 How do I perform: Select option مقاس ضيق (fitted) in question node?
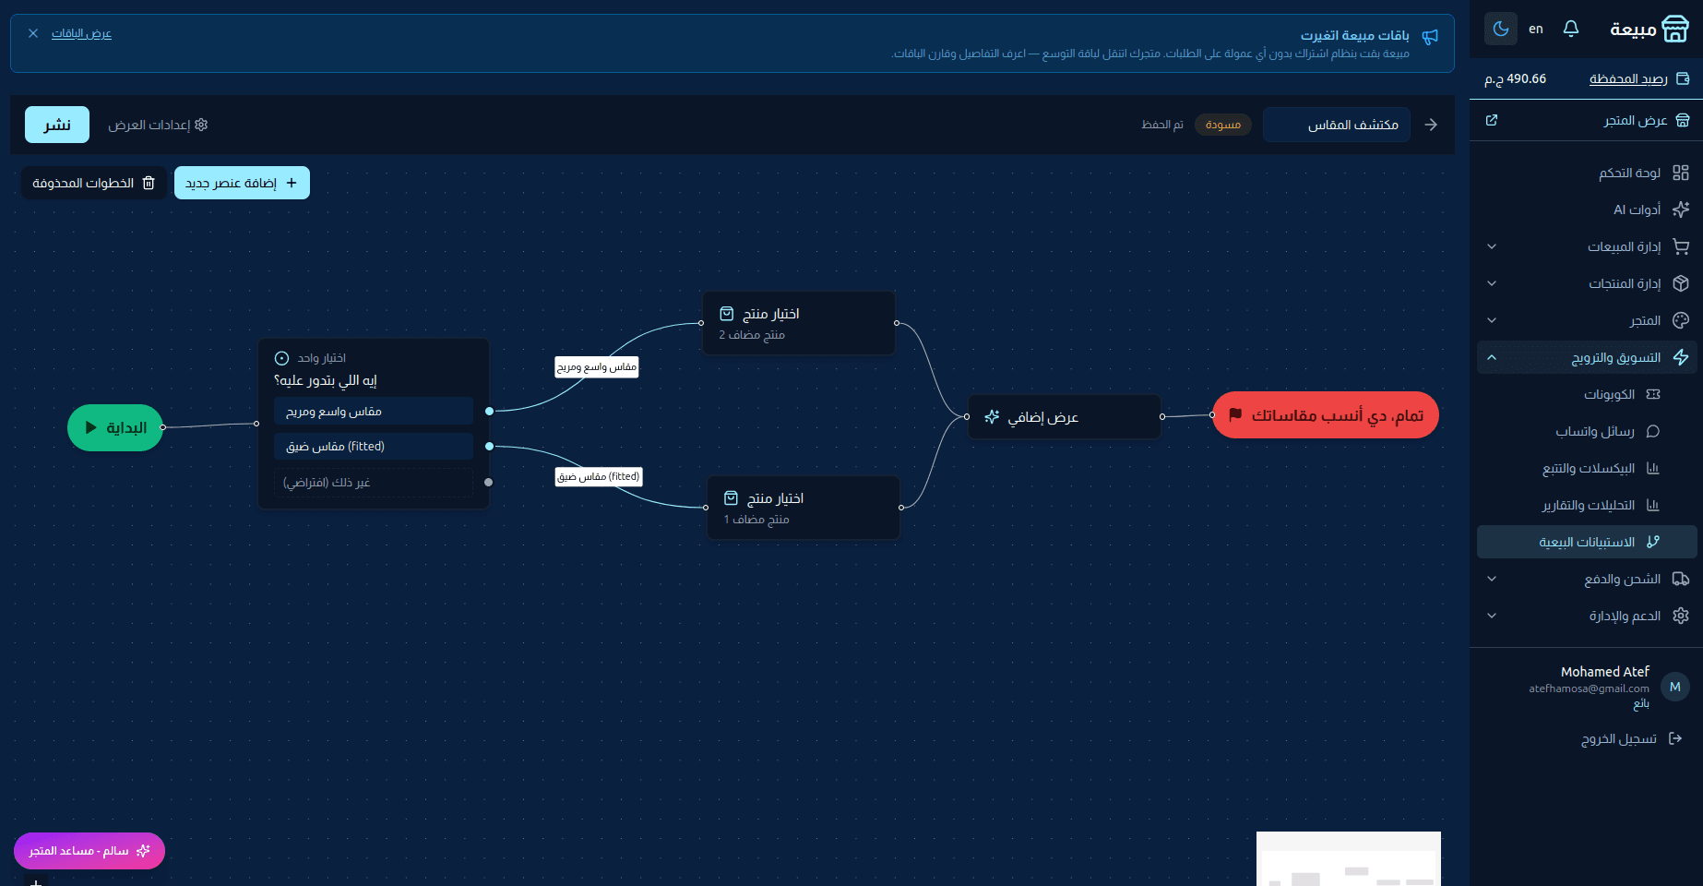374,447
